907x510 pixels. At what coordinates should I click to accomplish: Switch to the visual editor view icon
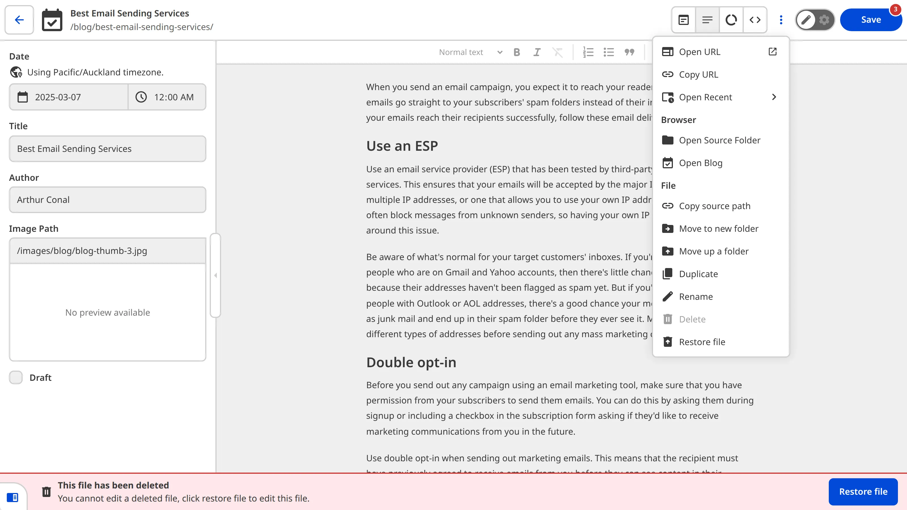(683, 20)
